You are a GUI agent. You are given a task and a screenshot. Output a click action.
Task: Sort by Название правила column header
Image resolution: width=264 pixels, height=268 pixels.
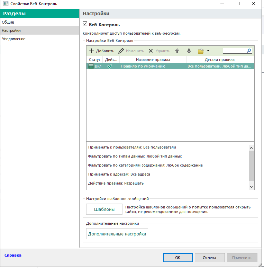pos(153,60)
